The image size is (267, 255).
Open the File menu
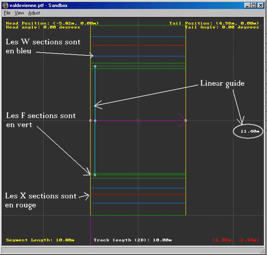tap(7, 13)
